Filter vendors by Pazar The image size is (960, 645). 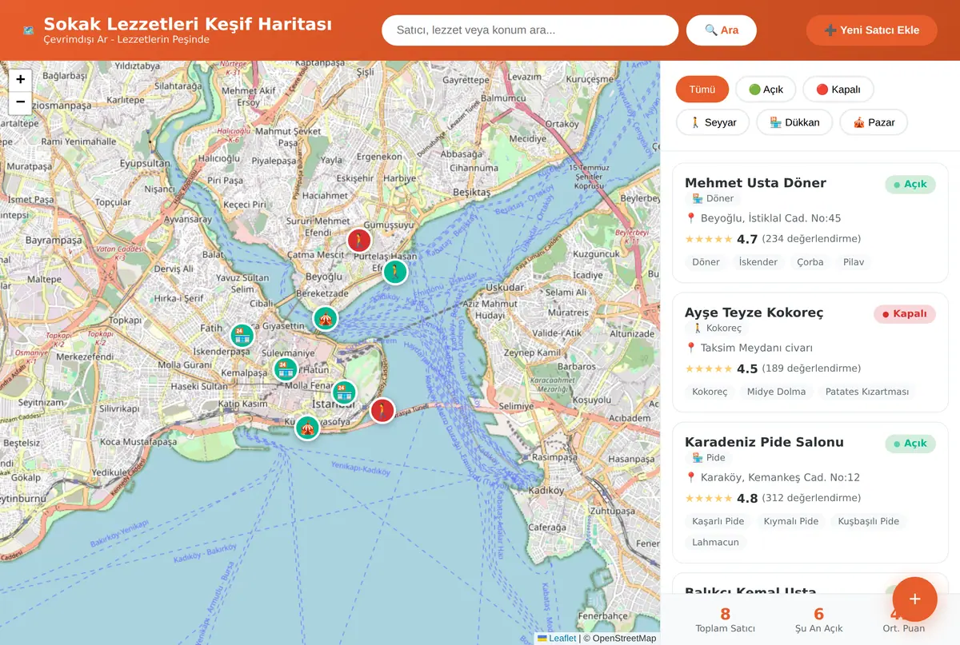coord(874,122)
